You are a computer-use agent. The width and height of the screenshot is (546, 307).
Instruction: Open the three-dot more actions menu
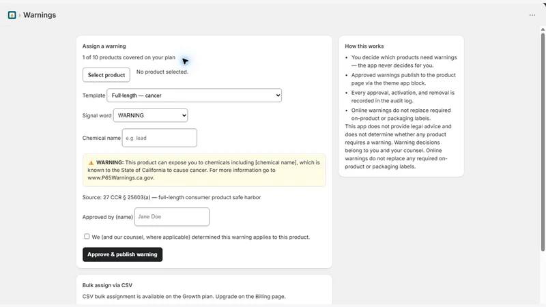point(532,15)
